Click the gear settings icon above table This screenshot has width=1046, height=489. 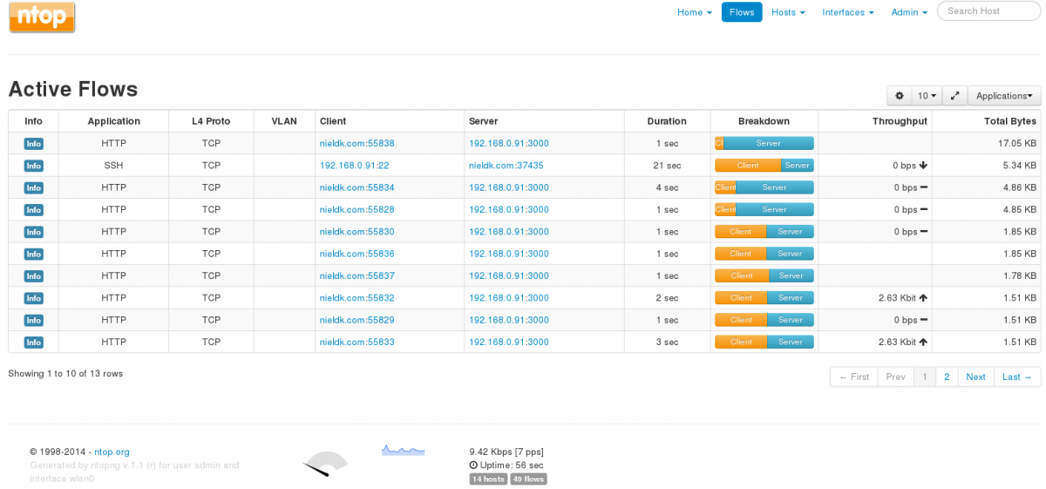tap(900, 96)
